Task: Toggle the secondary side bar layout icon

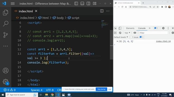Action: click(x=88, y=4)
